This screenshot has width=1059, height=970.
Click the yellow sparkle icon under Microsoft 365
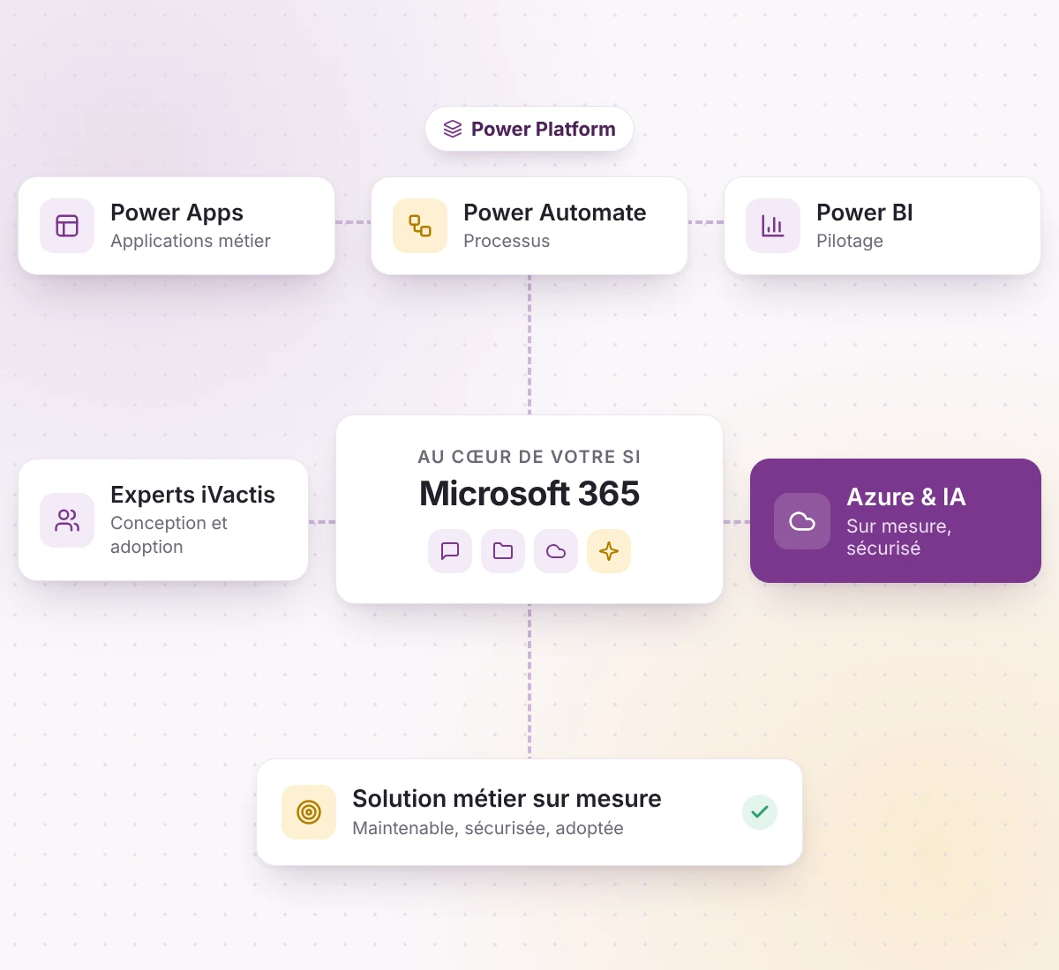[609, 551]
